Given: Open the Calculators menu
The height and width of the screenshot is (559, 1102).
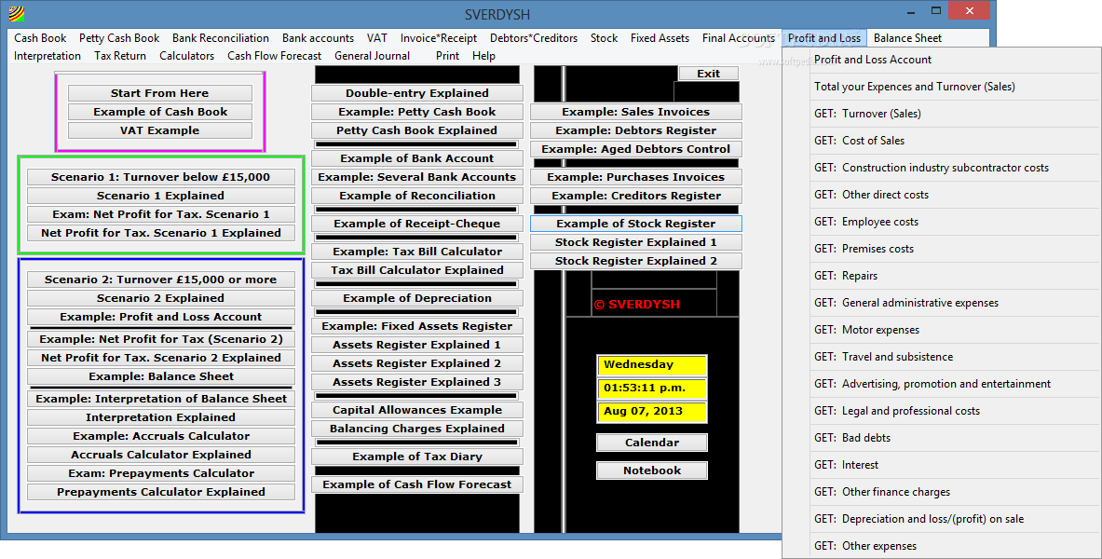Looking at the screenshot, I should click(186, 56).
